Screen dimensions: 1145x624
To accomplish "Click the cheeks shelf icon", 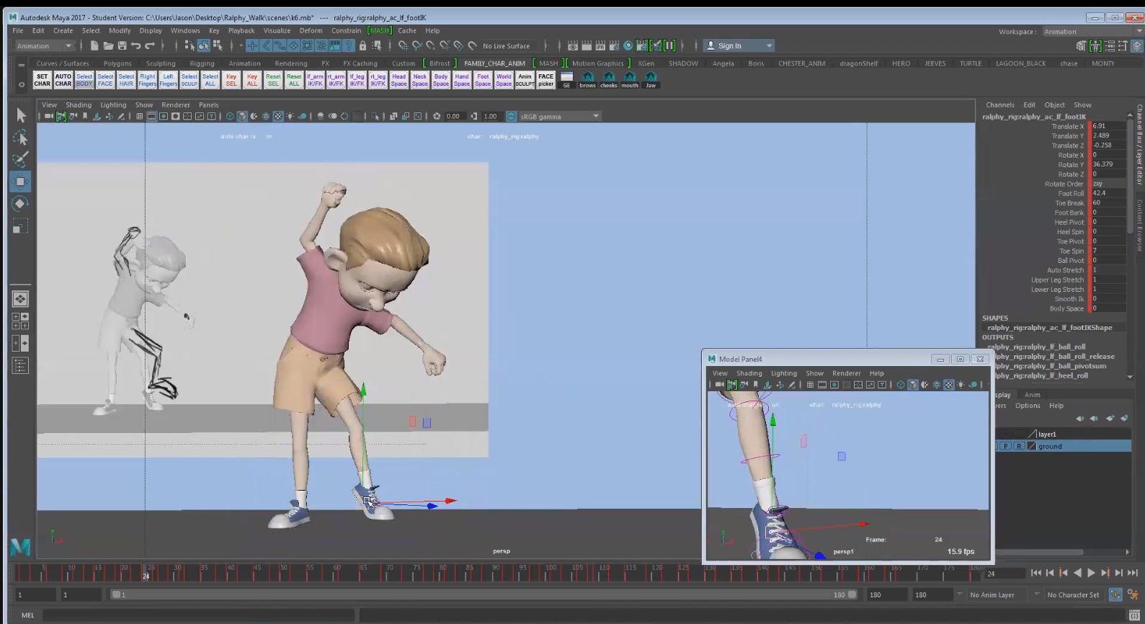I will click(x=609, y=79).
